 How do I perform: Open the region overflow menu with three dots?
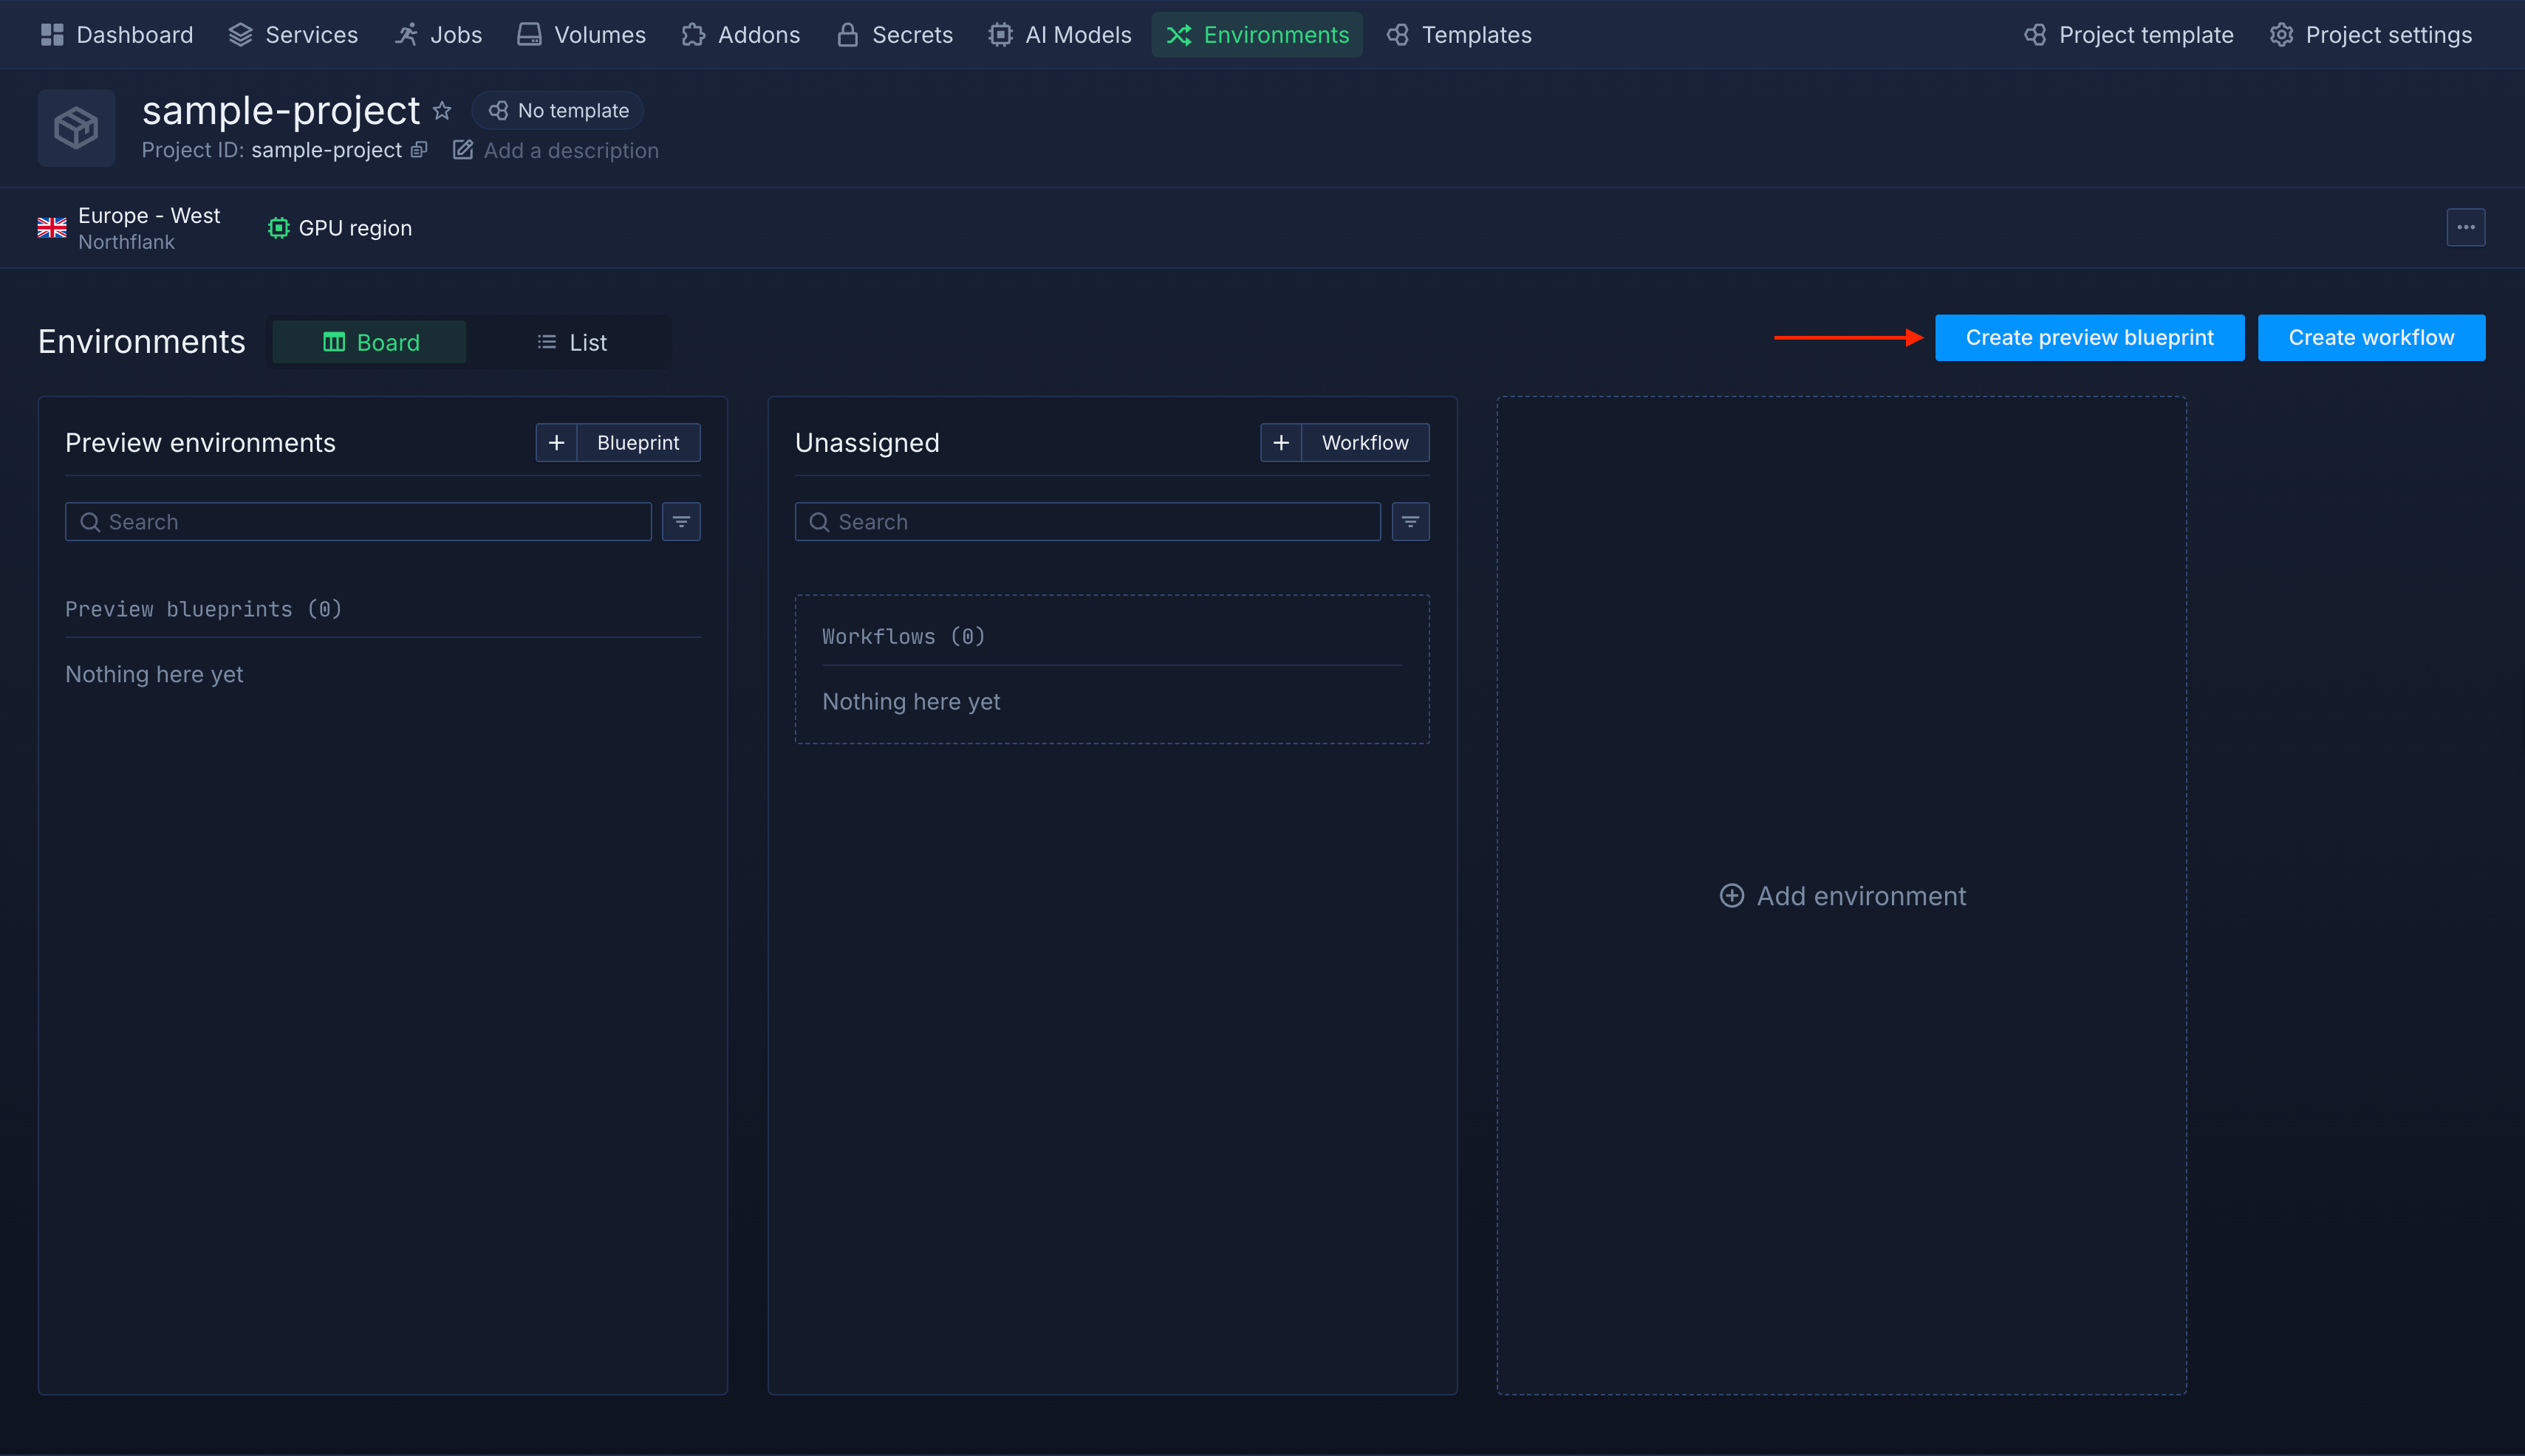pos(2466,227)
